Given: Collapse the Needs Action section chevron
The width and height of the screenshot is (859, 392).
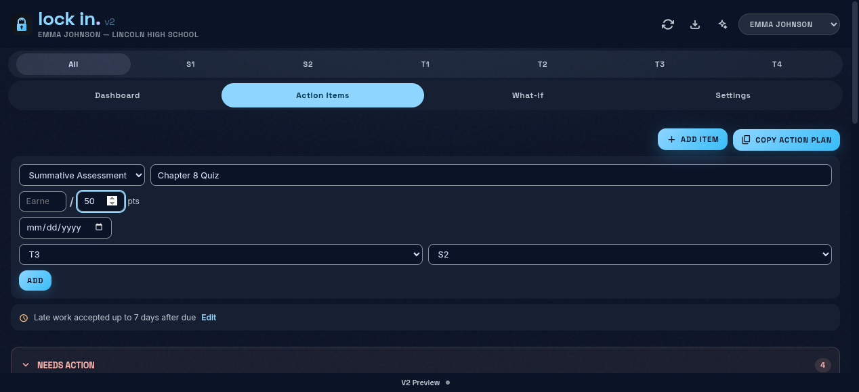Looking at the screenshot, I should (26, 365).
